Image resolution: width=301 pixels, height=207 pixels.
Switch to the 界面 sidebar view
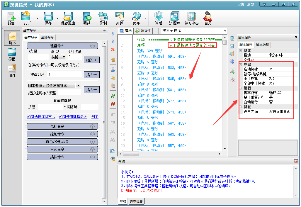point(12,54)
